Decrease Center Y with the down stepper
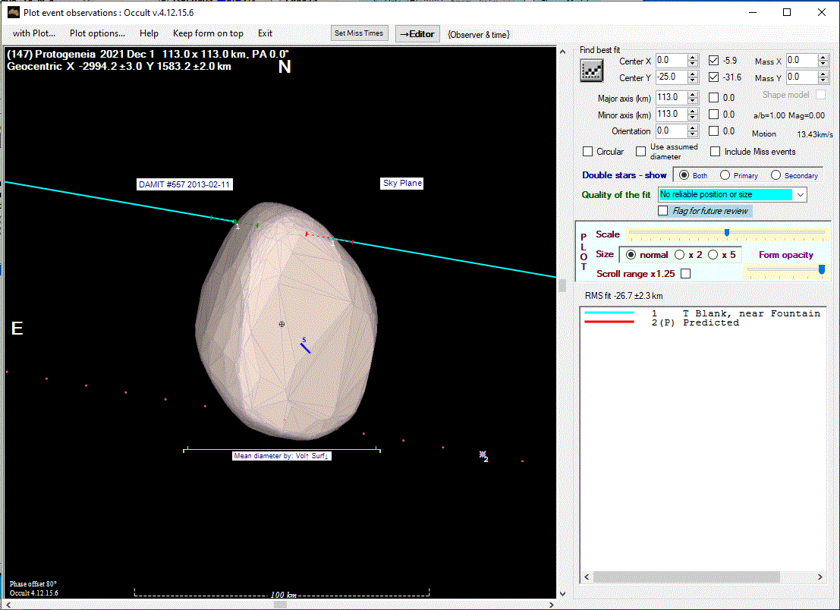The width and height of the screenshot is (840, 610). [693, 81]
